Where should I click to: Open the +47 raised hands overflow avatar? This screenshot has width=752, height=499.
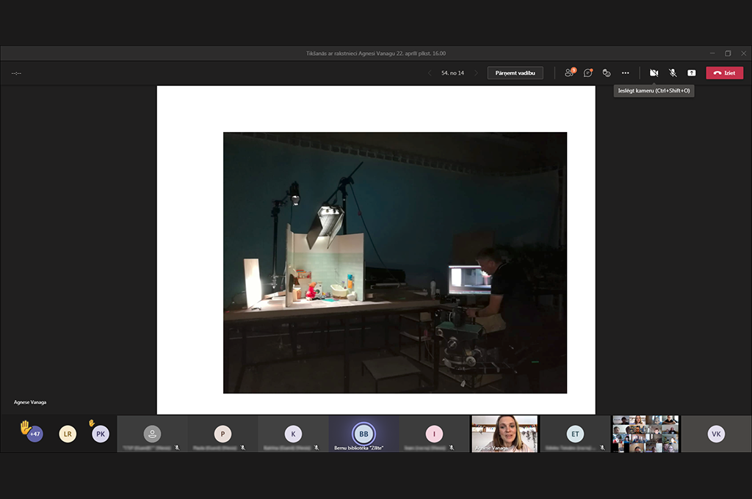click(x=35, y=434)
